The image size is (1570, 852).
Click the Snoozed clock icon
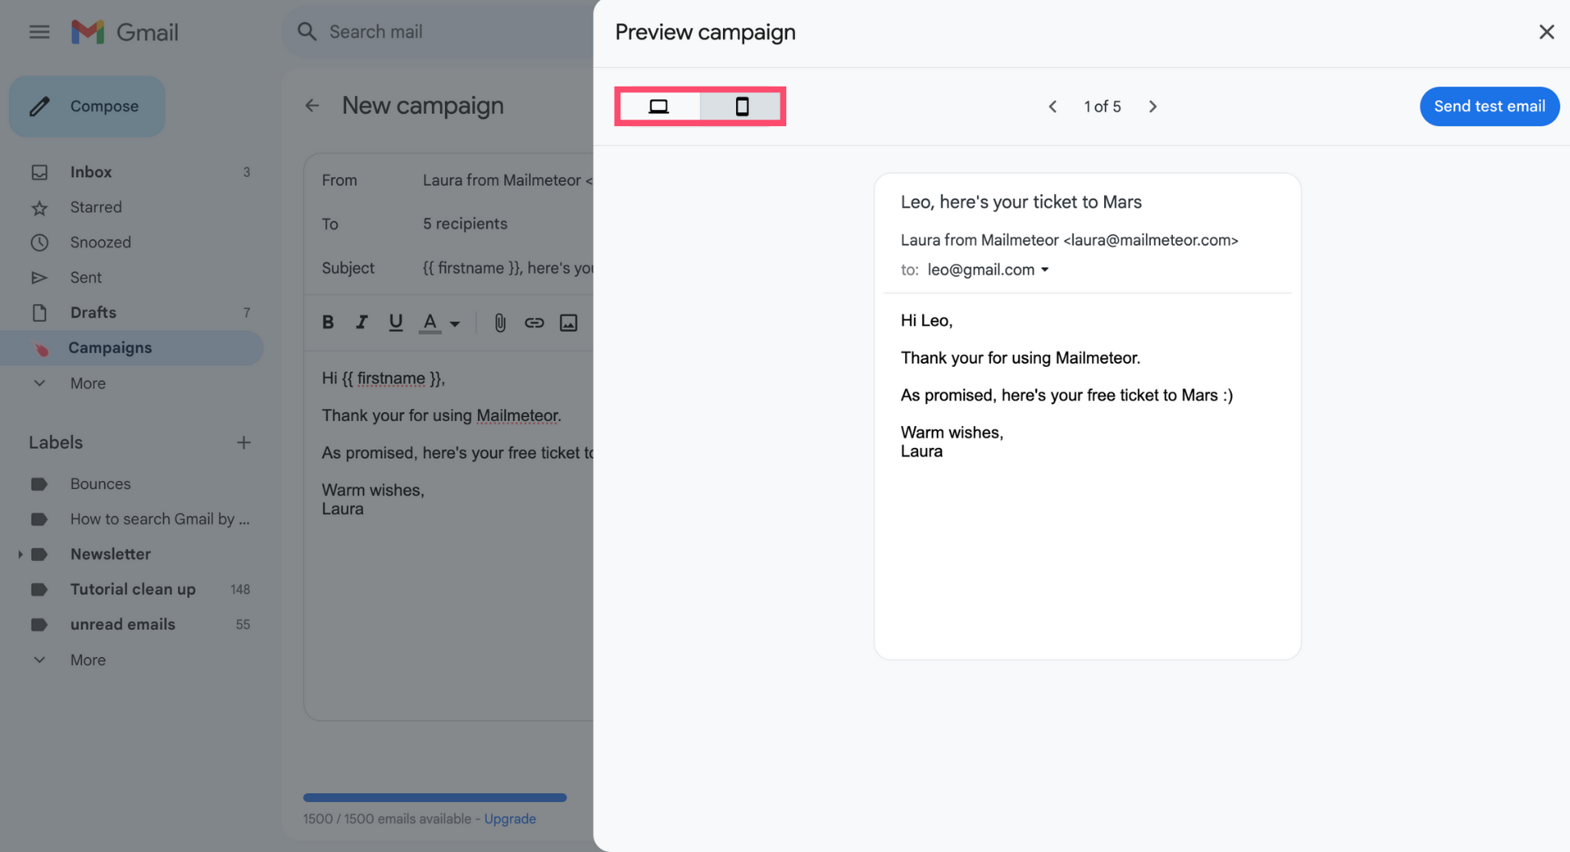[39, 243]
